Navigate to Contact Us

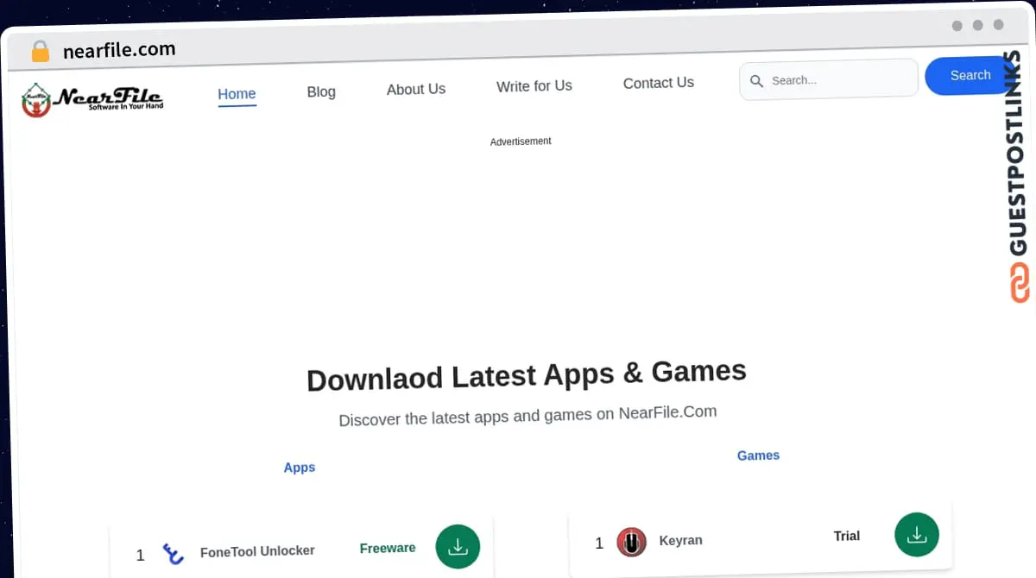pyautogui.click(x=658, y=83)
